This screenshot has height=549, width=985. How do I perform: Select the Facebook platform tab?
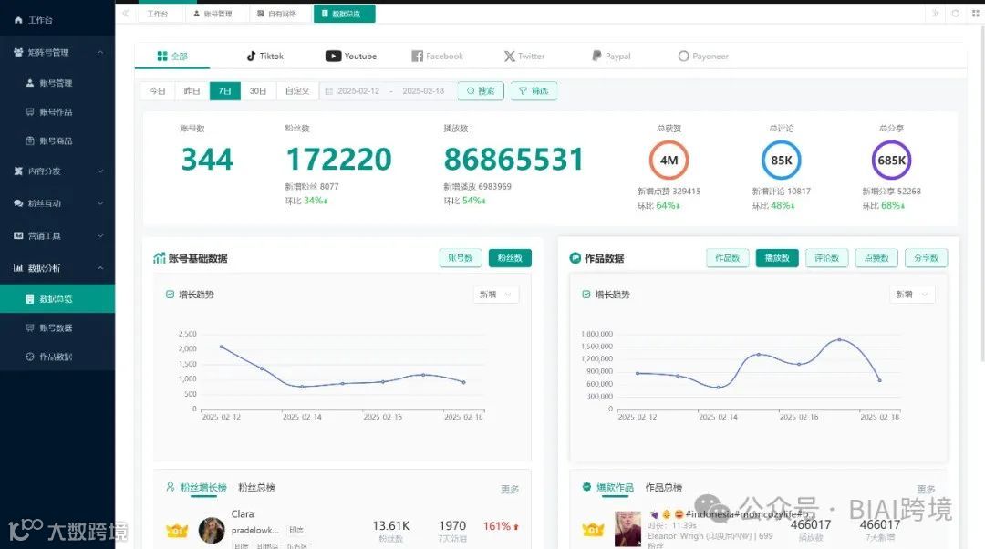click(x=437, y=56)
